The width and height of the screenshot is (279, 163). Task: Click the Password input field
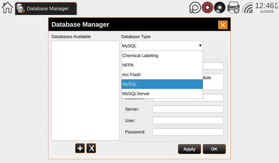(188, 132)
